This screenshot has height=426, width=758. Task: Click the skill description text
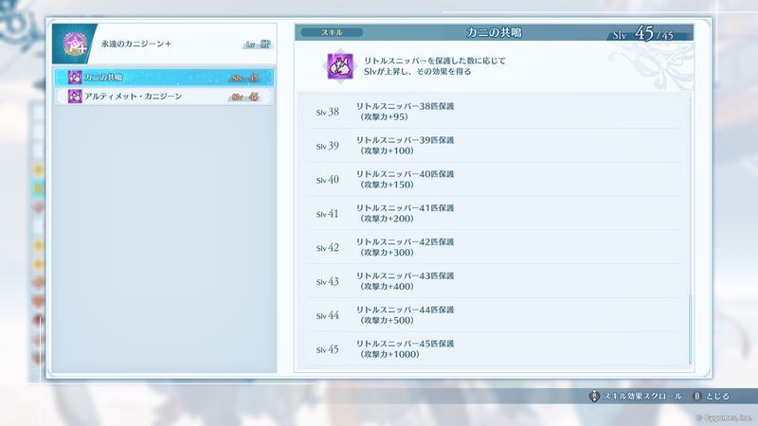pos(435,66)
